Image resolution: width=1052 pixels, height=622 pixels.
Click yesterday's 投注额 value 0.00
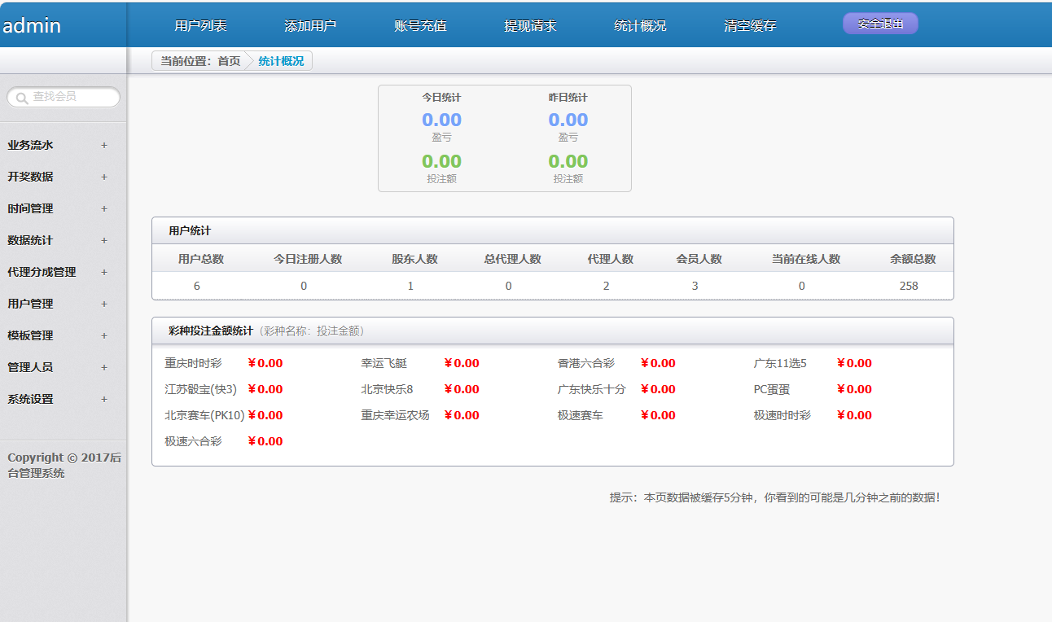(568, 161)
